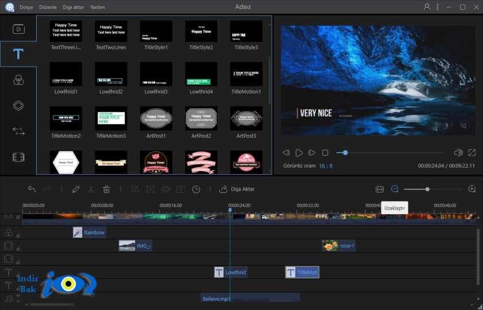The width and height of the screenshot is (483, 310).
Task: Open the Overlays sidebar panel
Action: point(18,106)
